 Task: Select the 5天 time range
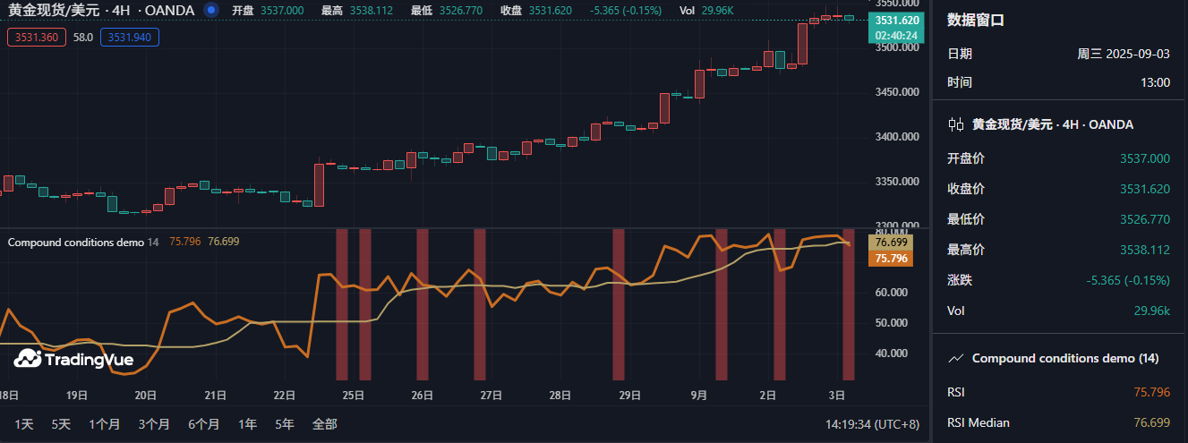tap(61, 424)
